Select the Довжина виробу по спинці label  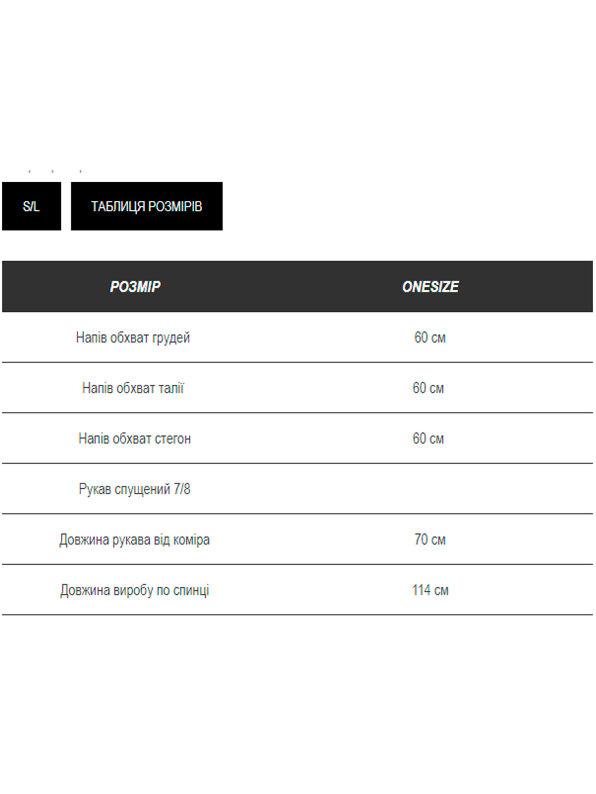pyautogui.click(x=135, y=590)
